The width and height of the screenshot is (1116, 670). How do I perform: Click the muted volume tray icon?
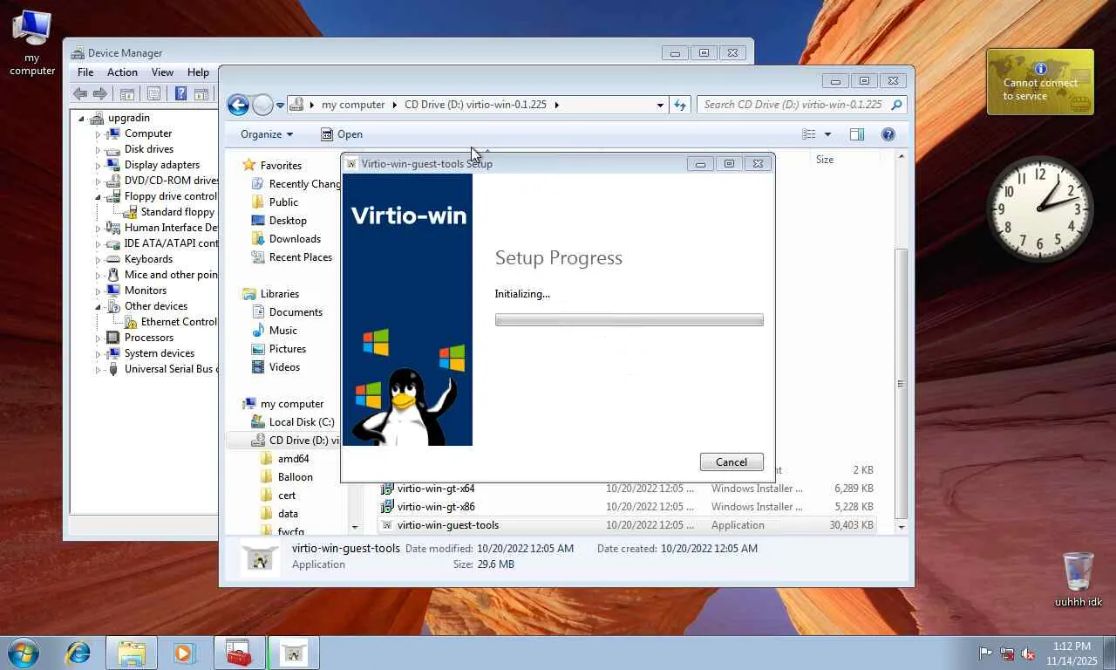[x=1028, y=653]
